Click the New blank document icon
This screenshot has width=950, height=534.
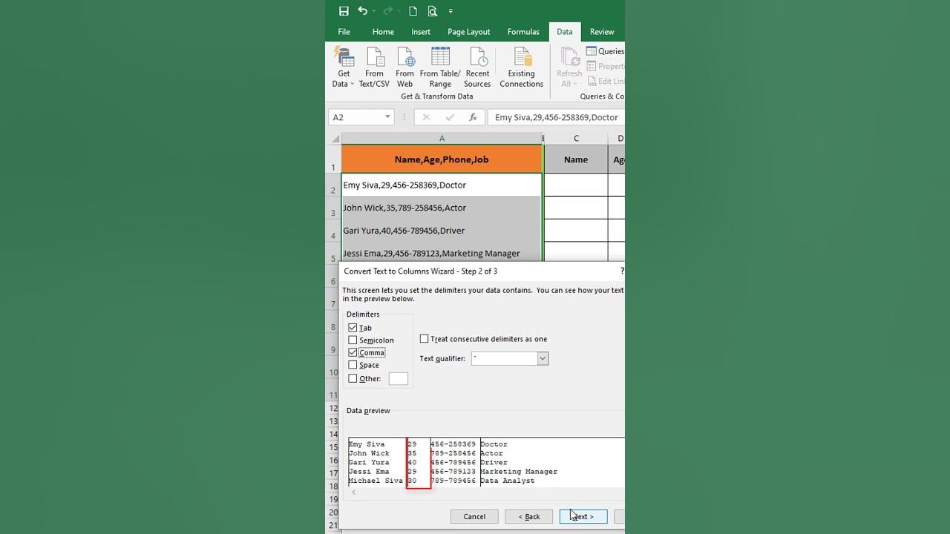click(x=413, y=11)
